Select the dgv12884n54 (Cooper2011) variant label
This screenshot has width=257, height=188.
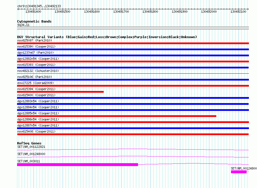click(38, 107)
